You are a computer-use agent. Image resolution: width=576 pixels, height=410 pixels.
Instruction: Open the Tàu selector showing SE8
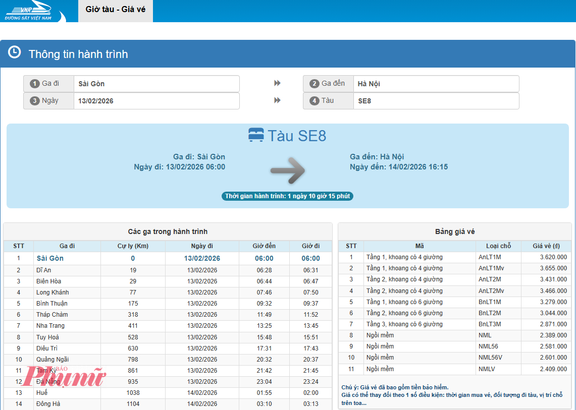coord(436,101)
